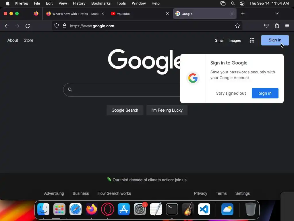Launch GarageBand from the Dock

pyautogui.click(x=188, y=209)
